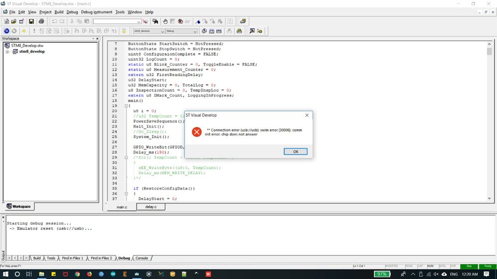This screenshot has width=497, height=279.
Task: Click the red error icon in the dialog
Action: (197, 132)
